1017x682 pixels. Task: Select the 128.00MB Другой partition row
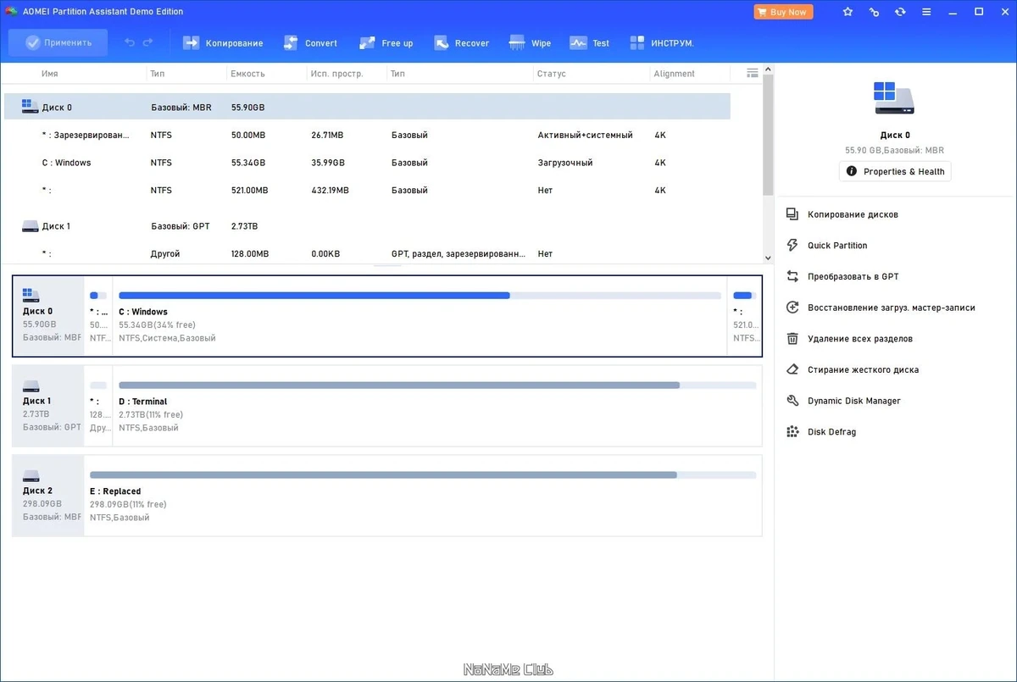click(367, 253)
